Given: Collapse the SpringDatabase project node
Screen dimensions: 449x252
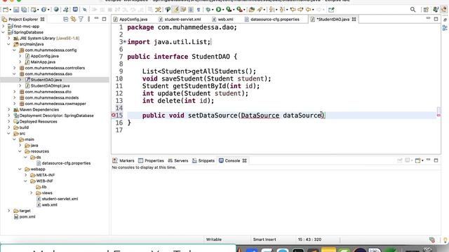Looking at the screenshot, I should pyautogui.click(x=3, y=32).
